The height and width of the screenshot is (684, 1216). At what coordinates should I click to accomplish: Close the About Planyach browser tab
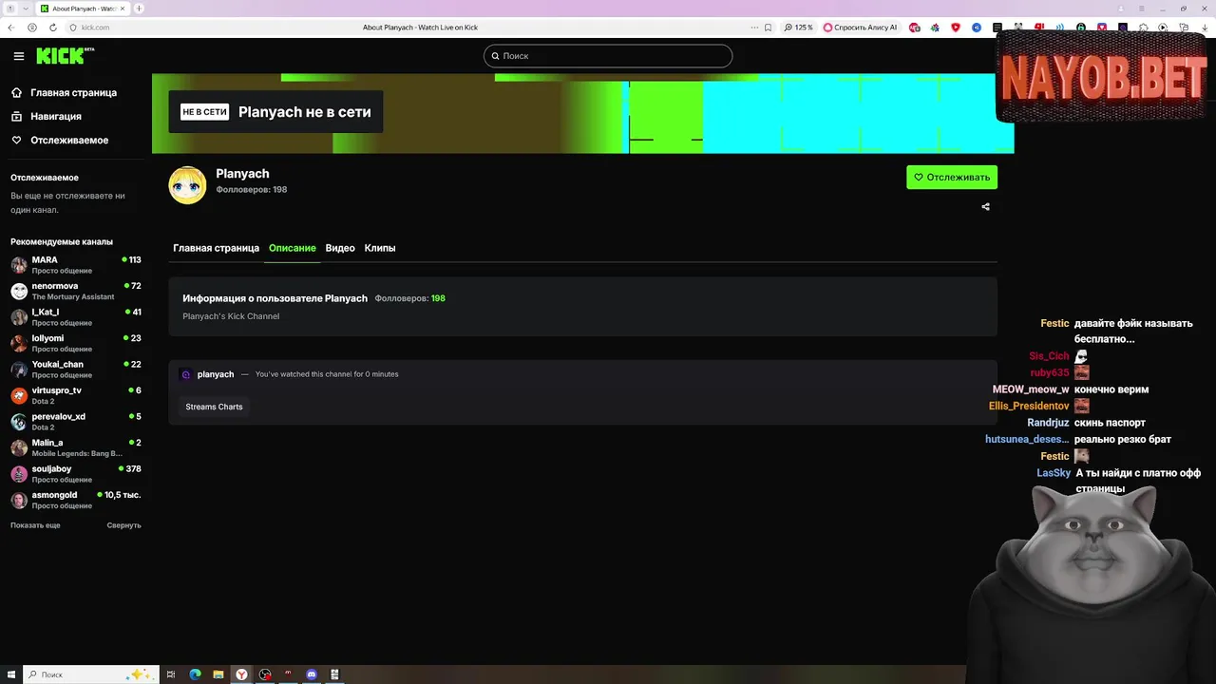[x=122, y=9]
